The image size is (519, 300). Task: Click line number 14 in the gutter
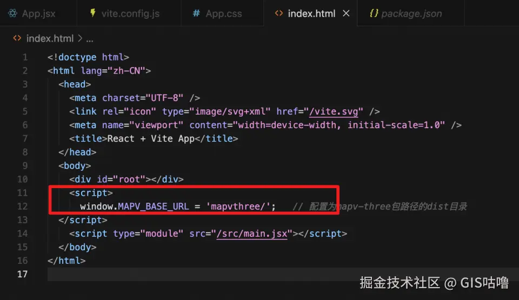point(23,234)
